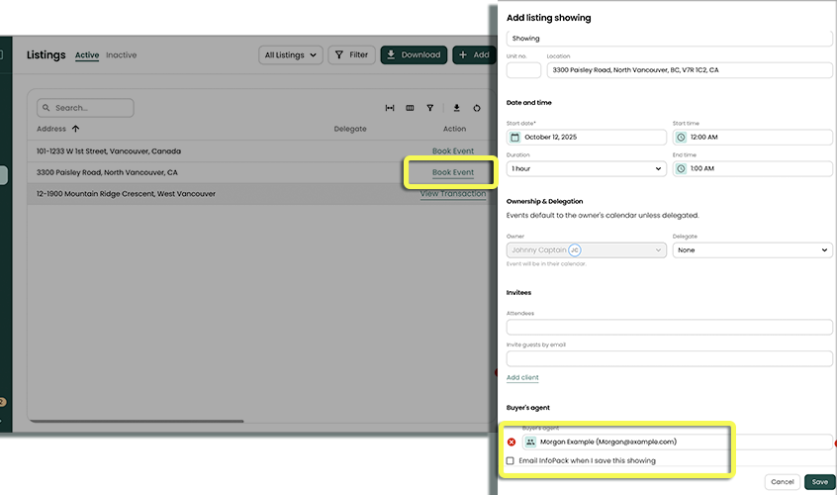The width and height of the screenshot is (837, 495).
Task: Click the Save button
Action: (x=819, y=482)
